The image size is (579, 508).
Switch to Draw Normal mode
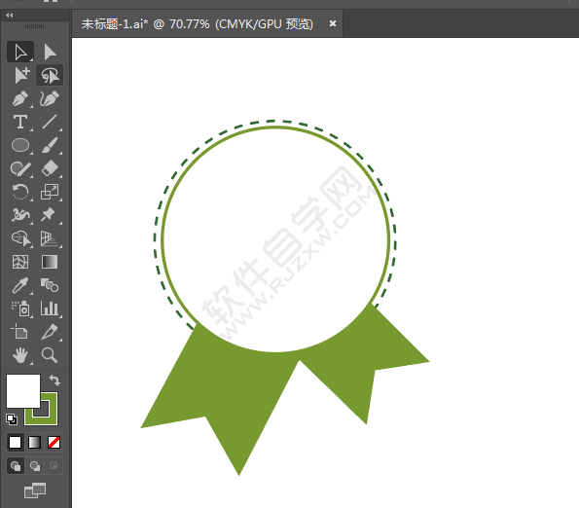click(16, 466)
